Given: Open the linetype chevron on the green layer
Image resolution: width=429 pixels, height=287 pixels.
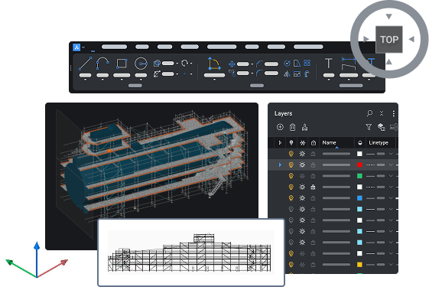Looking at the screenshot, I should coord(391,176).
